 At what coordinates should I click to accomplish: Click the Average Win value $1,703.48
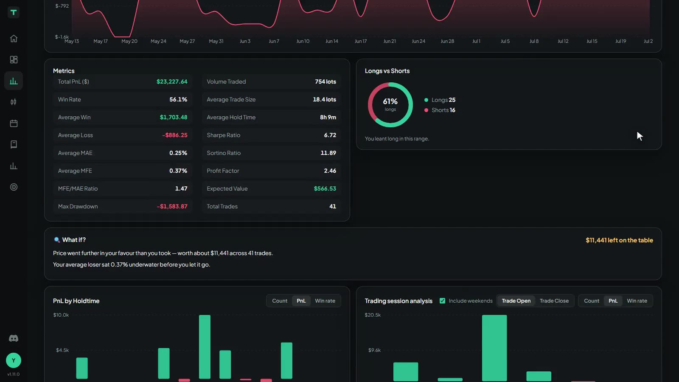[x=174, y=117]
